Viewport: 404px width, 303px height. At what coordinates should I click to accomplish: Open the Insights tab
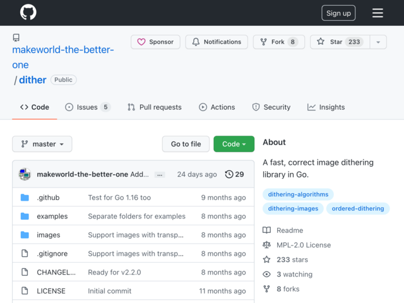pyautogui.click(x=326, y=107)
